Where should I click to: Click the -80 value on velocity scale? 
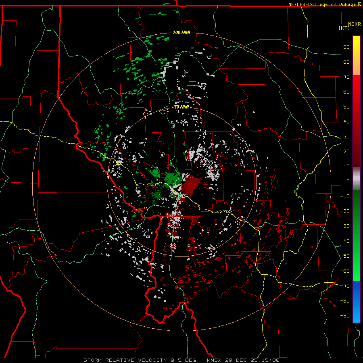[x=345, y=301]
